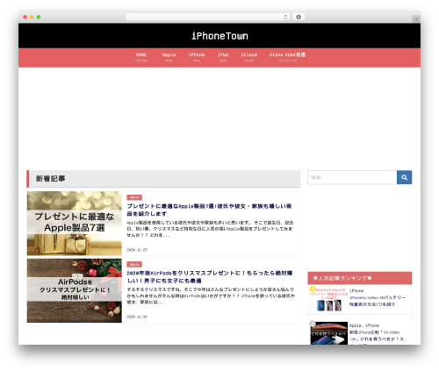The image size is (439, 371).
Task: Click the 2020-11-29 article date
Action: (137, 250)
